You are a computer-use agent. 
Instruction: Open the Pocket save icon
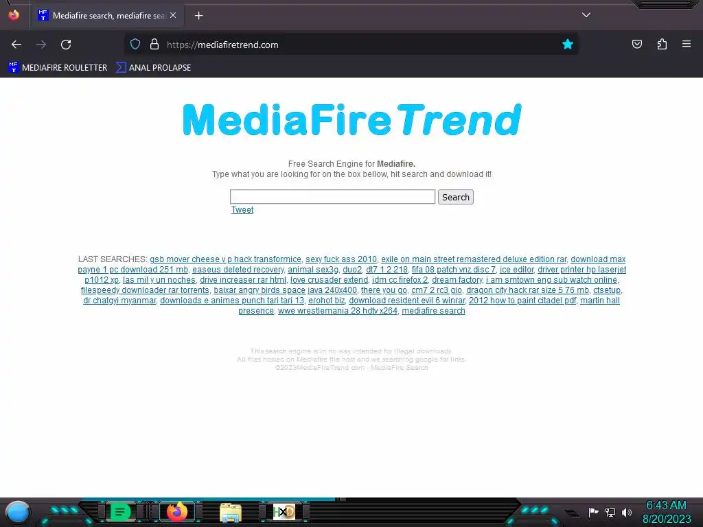pos(637,45)
